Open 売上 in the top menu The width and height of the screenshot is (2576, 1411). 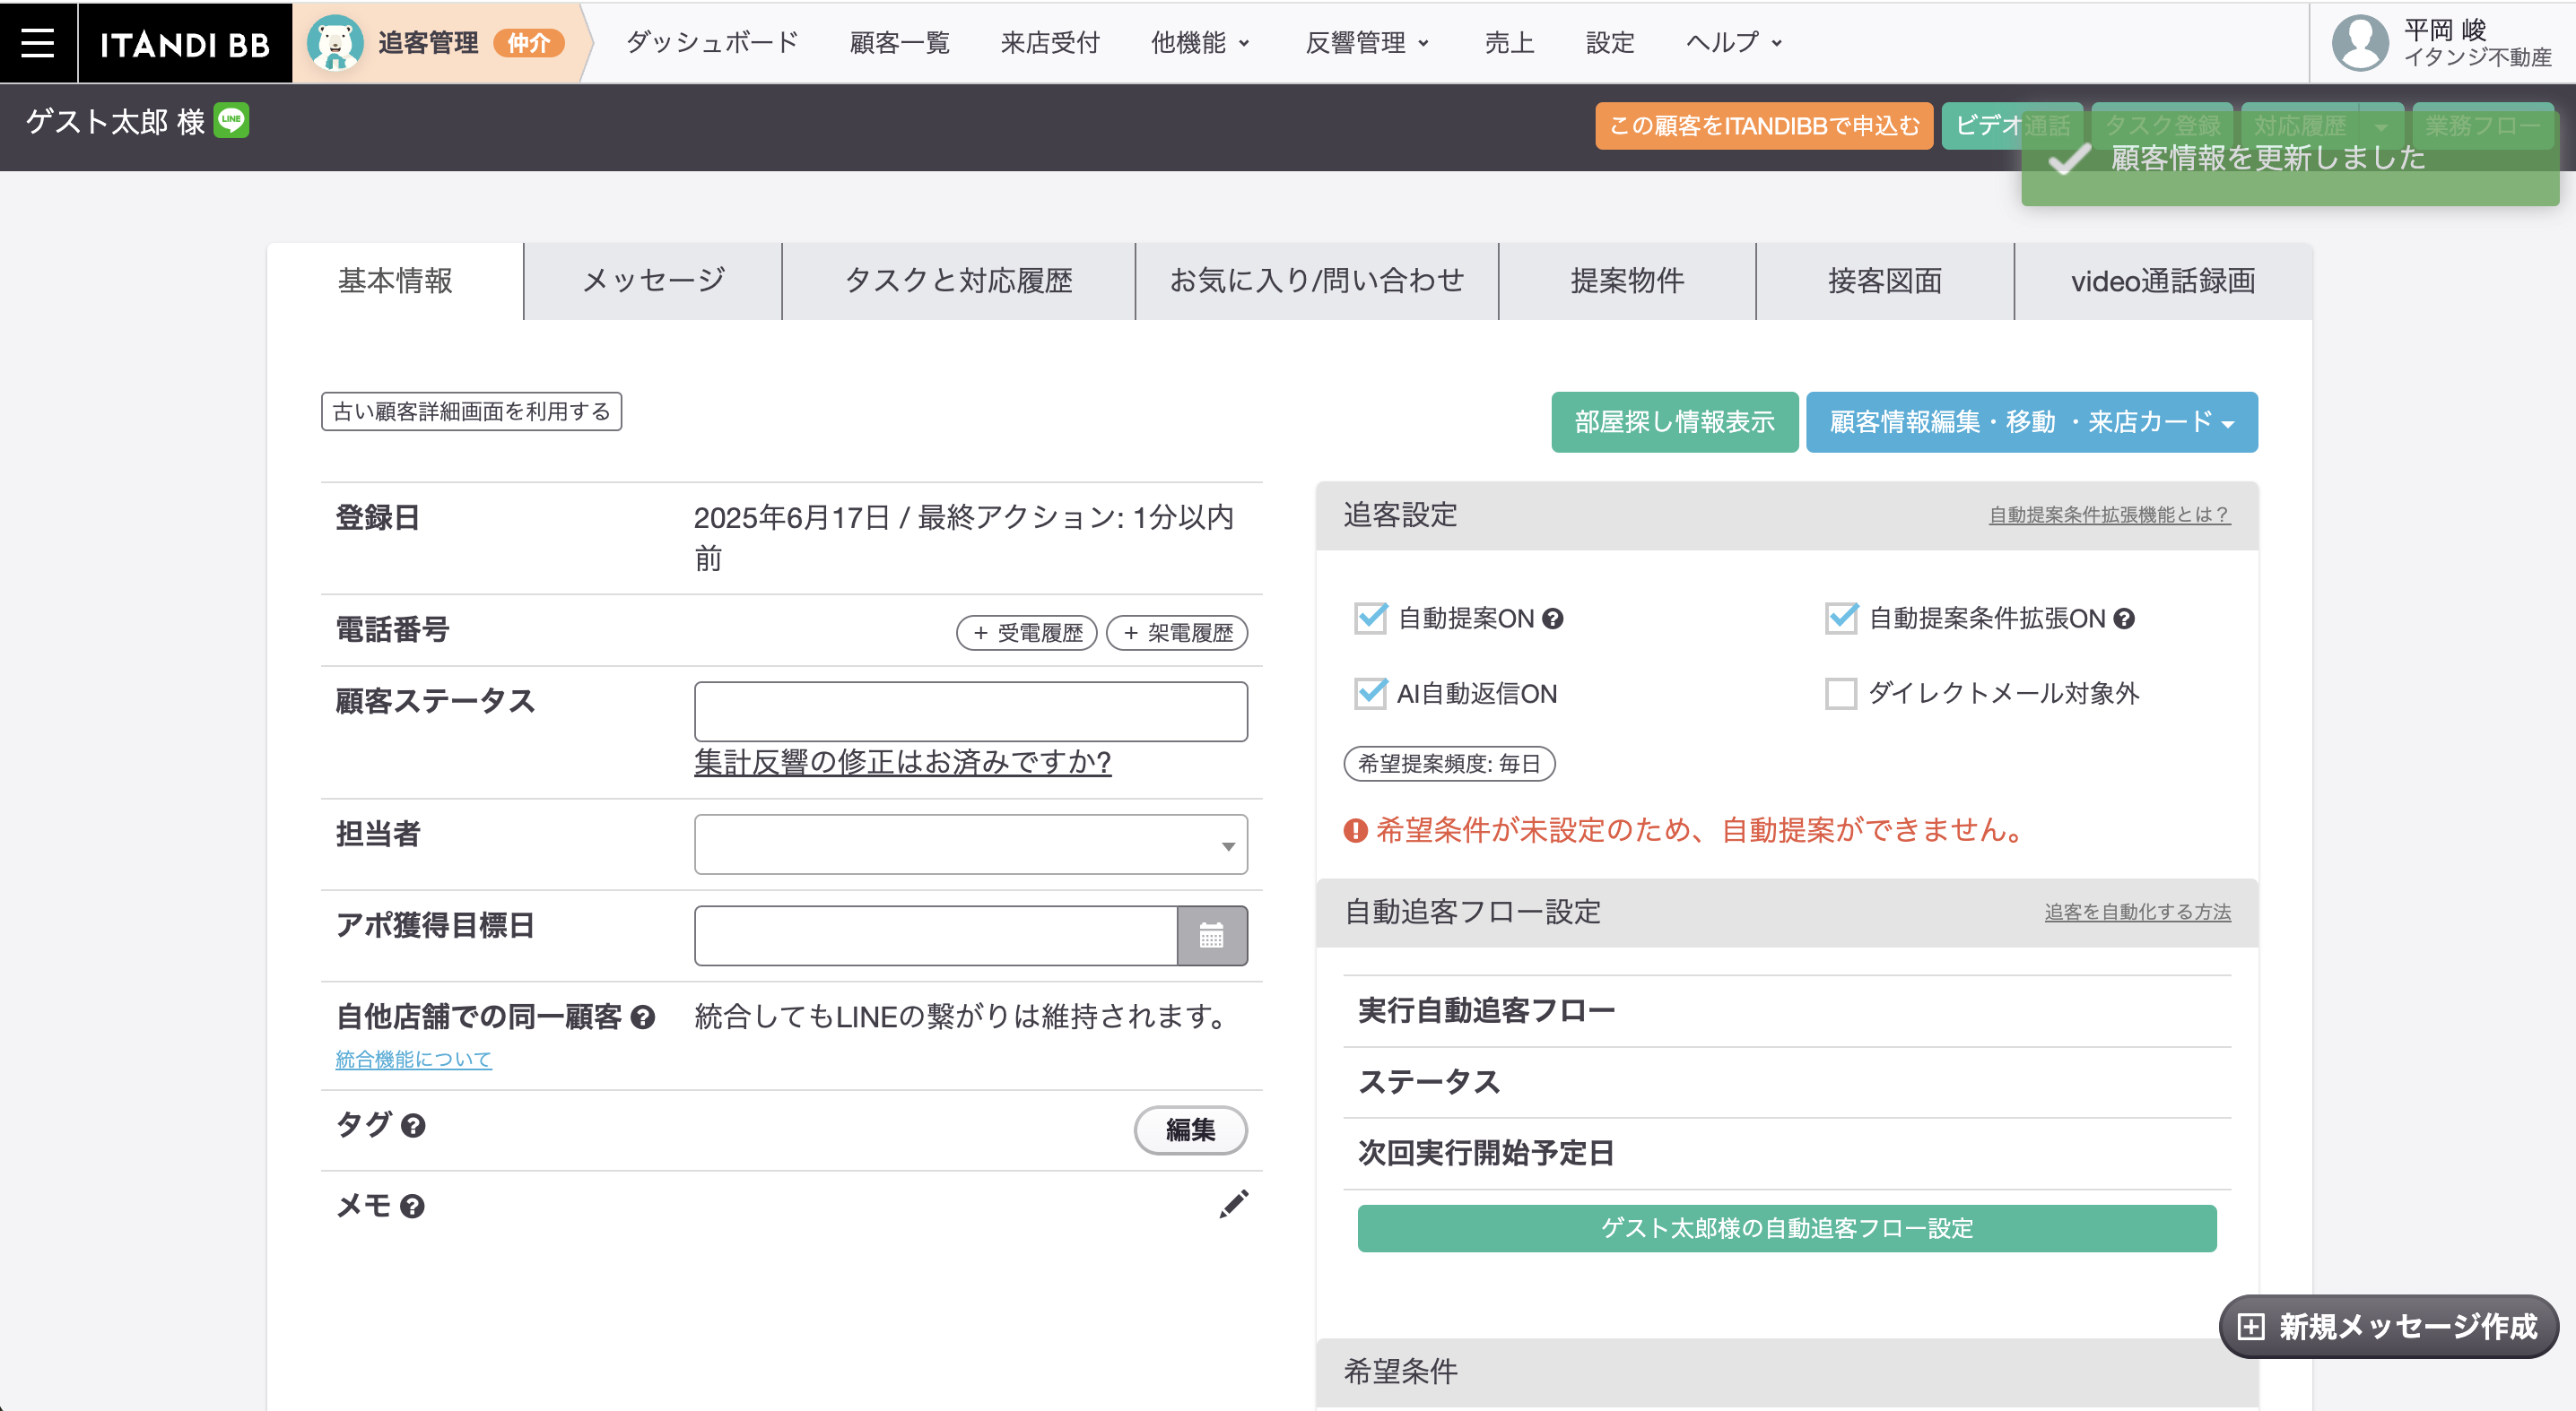pyautogui.click(x=1509, y=43)
